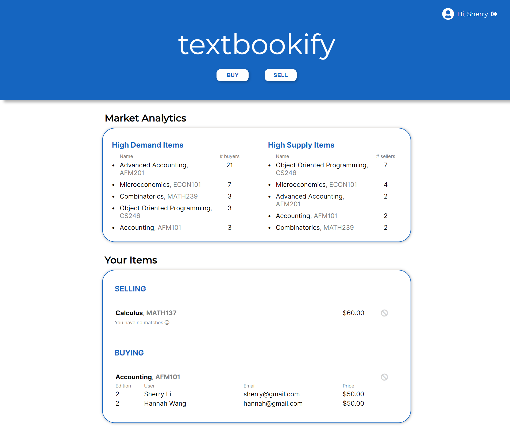This screenshot has width=510, height=435.
Task: Open the High Supply Items section
Action: 301,145
